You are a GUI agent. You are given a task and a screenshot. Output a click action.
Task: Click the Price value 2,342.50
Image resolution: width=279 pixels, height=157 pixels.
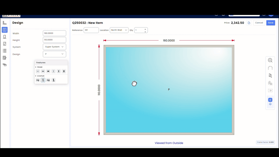click(237, 23)
